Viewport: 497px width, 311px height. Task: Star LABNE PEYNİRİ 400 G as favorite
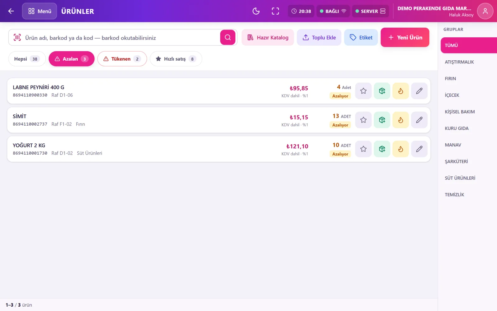pyautogui.click(x=363, y=91)
